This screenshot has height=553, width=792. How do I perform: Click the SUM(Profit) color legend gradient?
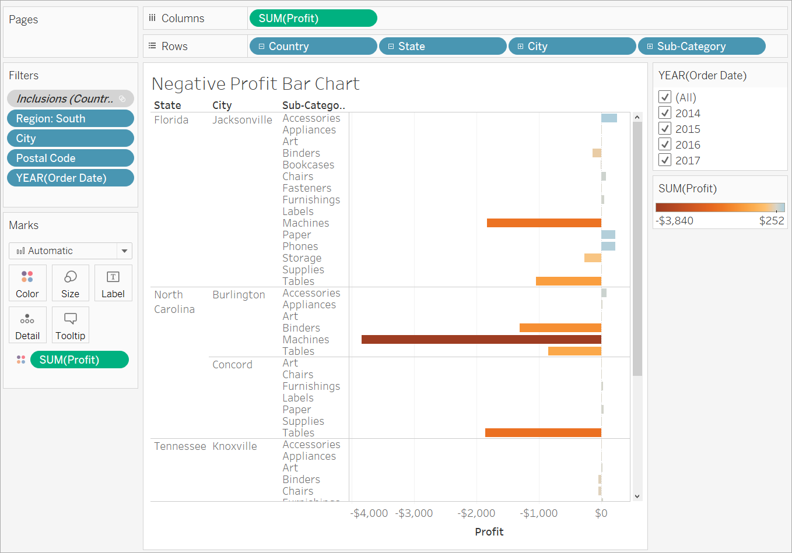(x=720, y=207)
